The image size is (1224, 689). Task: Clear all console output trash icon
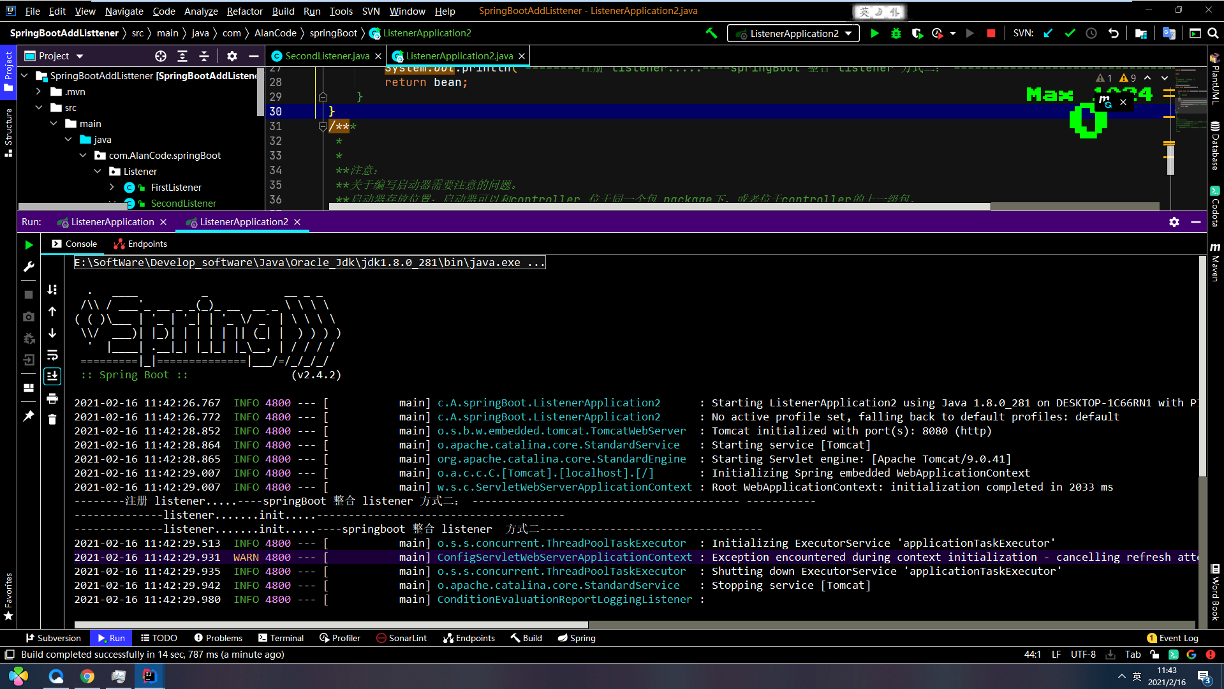tap(52, 419)
